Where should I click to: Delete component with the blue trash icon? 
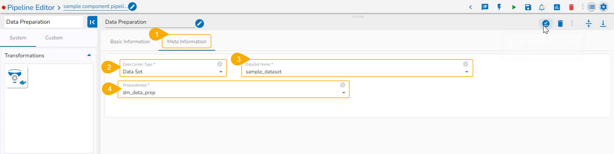[560, 23]
